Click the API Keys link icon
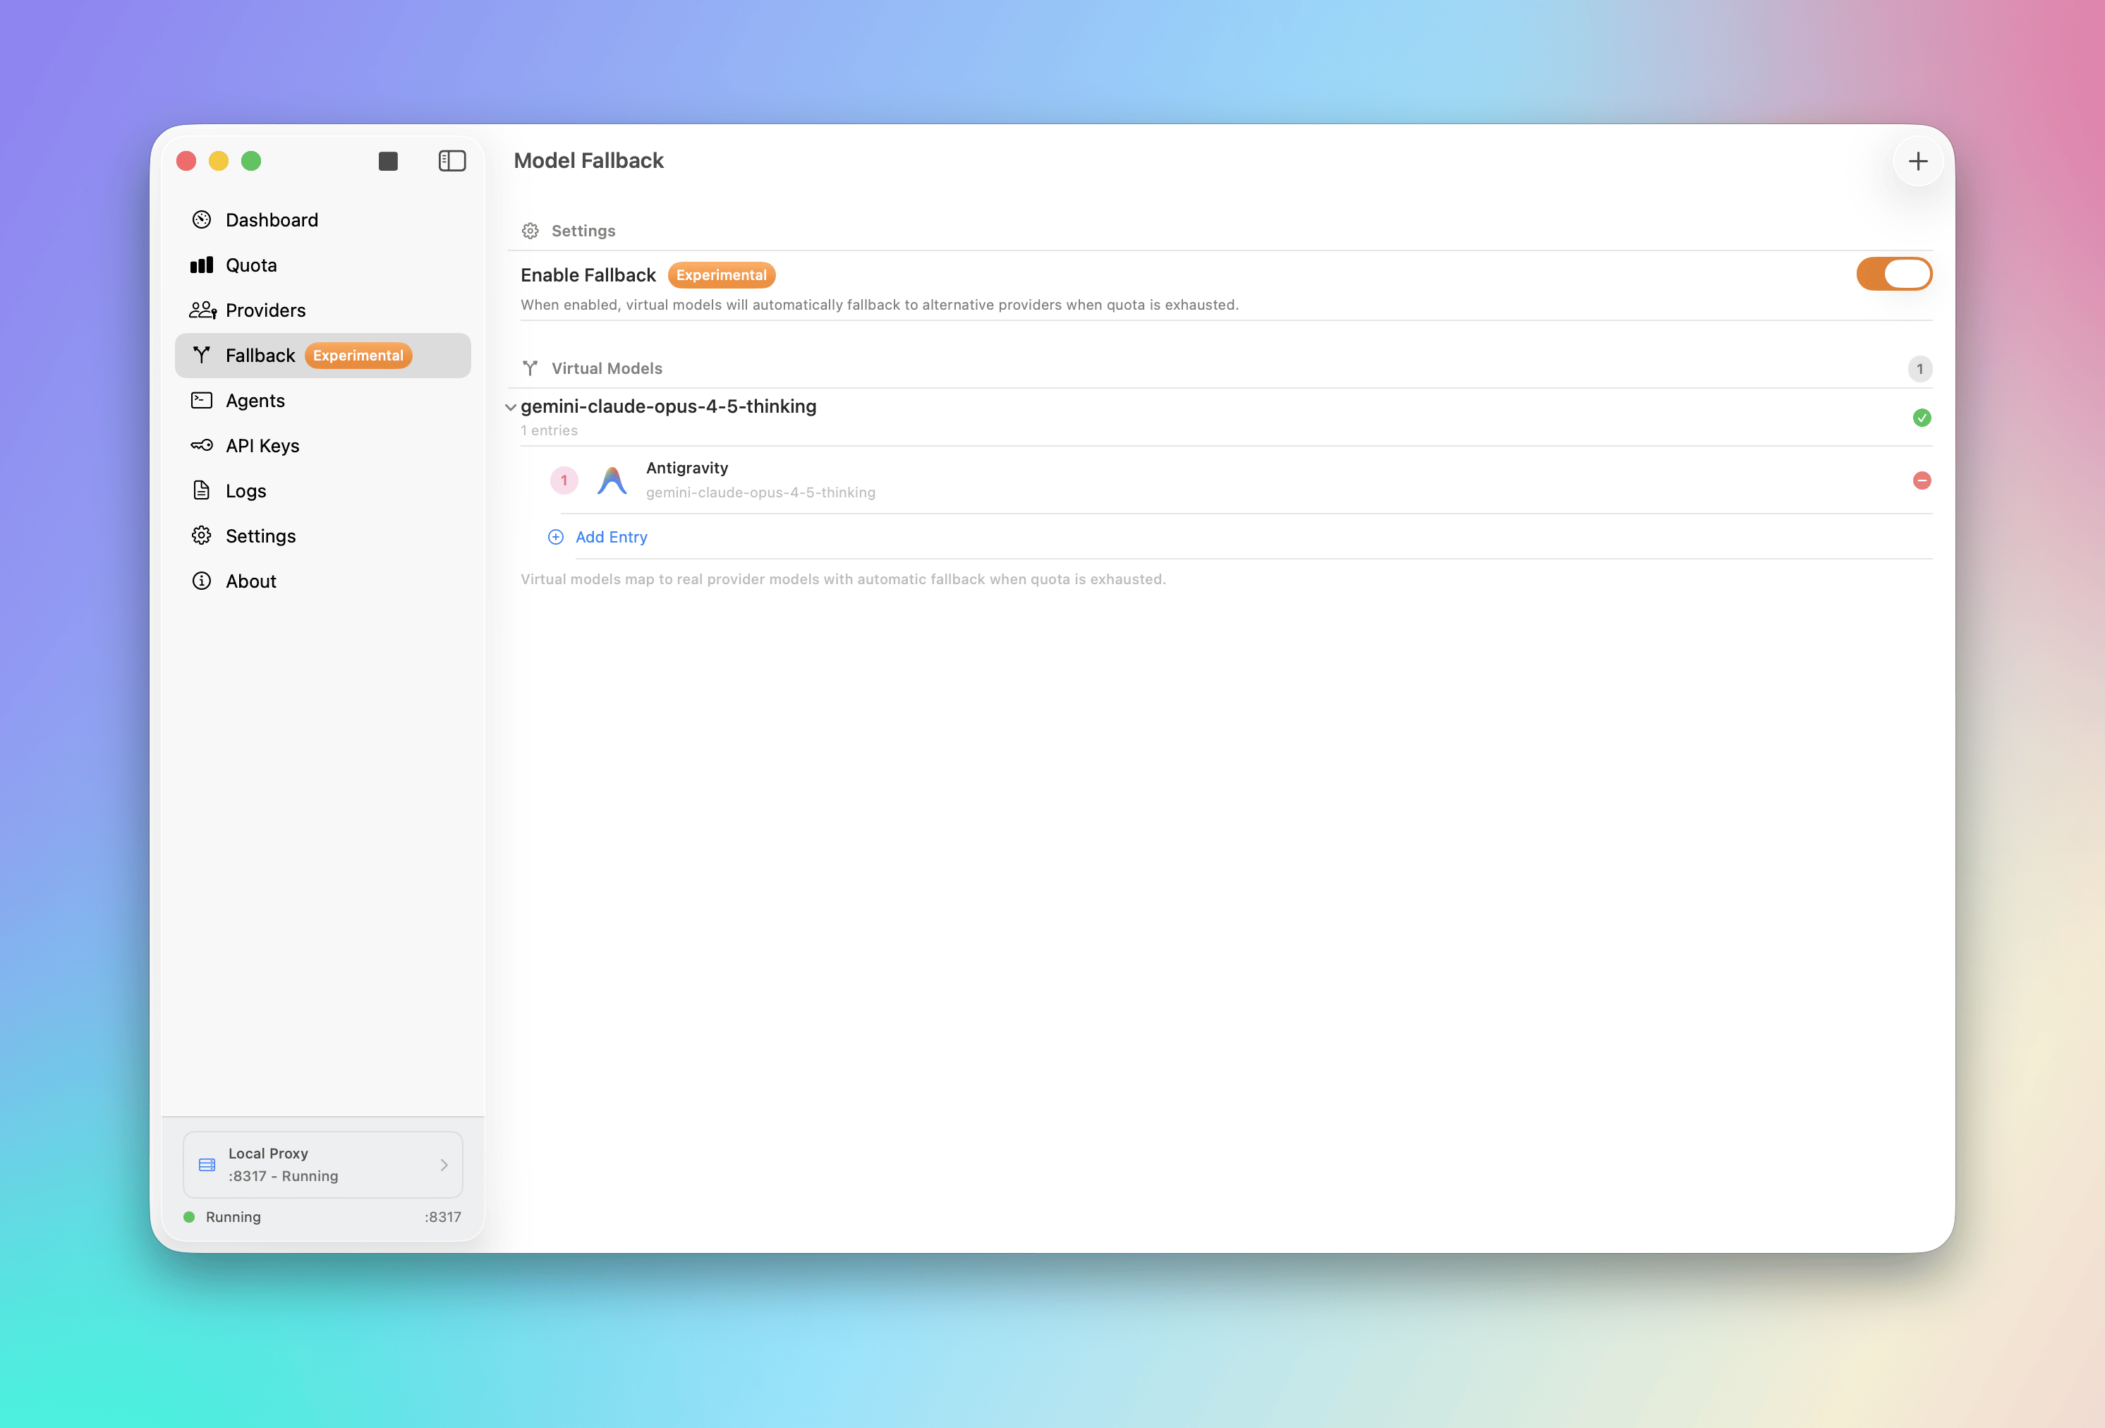2105x1428 pixels. pyautogui.click(x=202, y=445)
